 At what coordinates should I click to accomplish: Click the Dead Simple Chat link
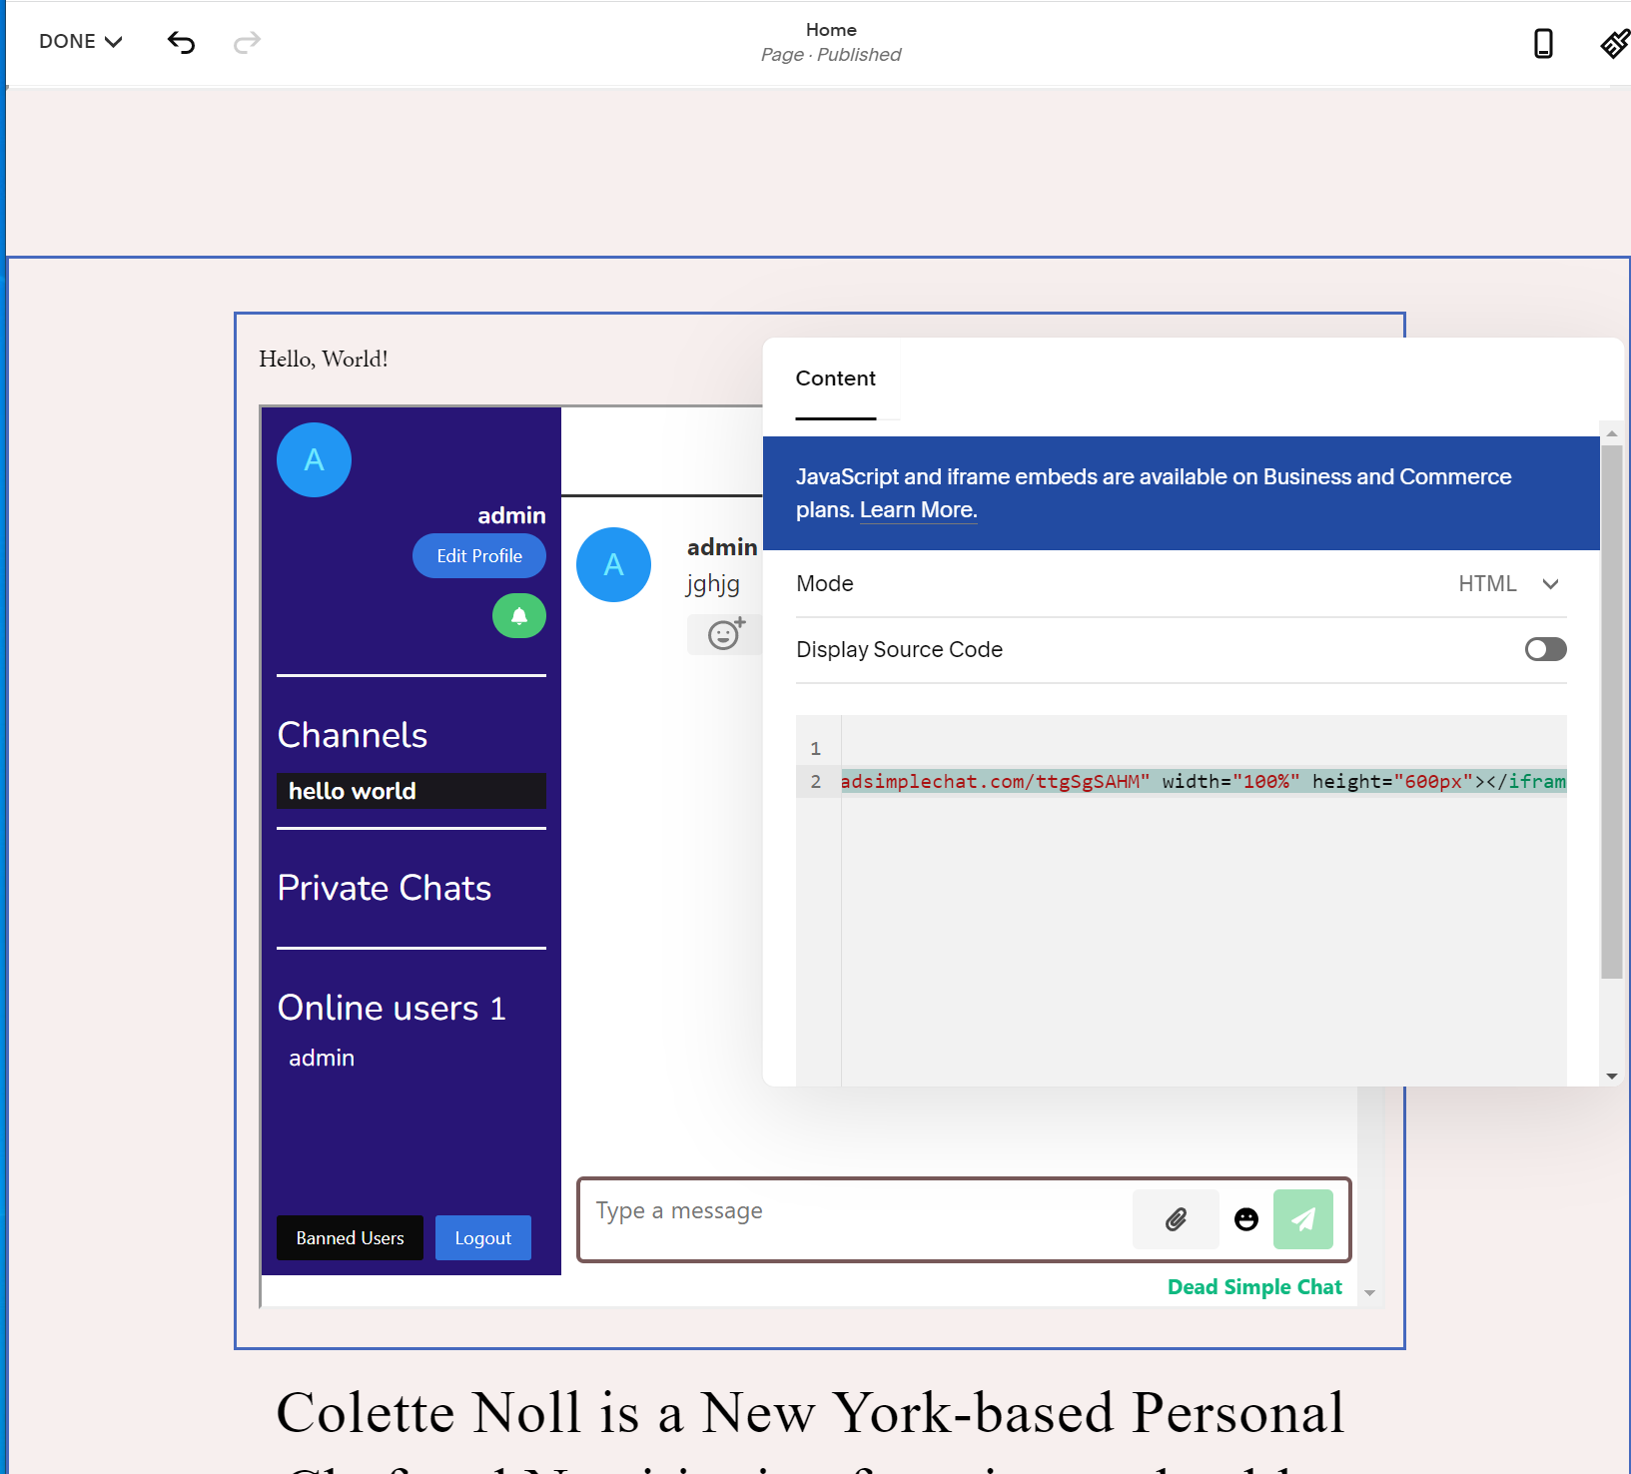tap(1254, 1286)
